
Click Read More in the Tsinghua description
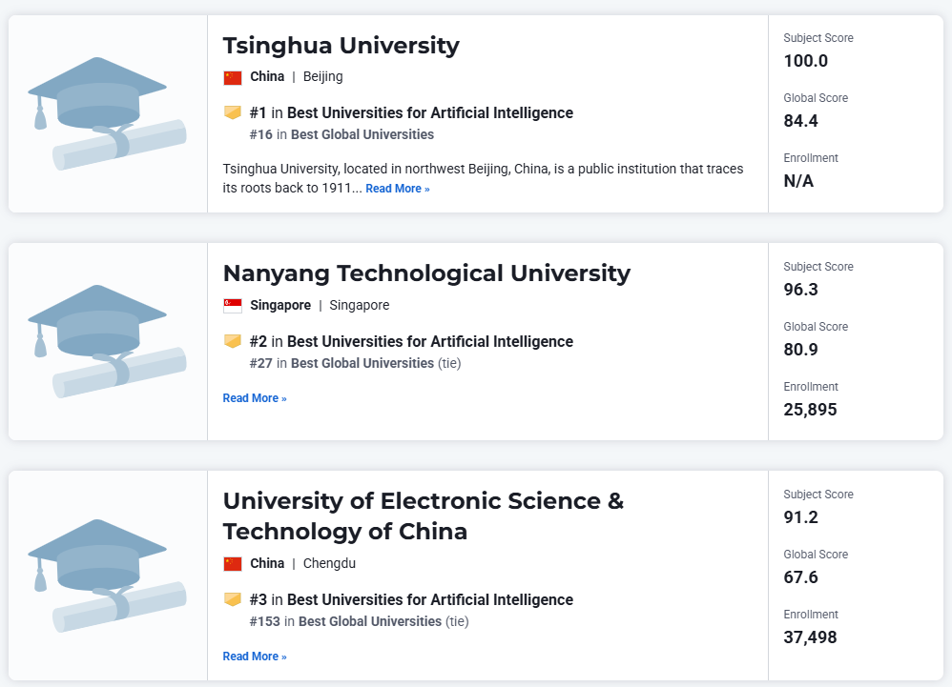tap(398, 189)
